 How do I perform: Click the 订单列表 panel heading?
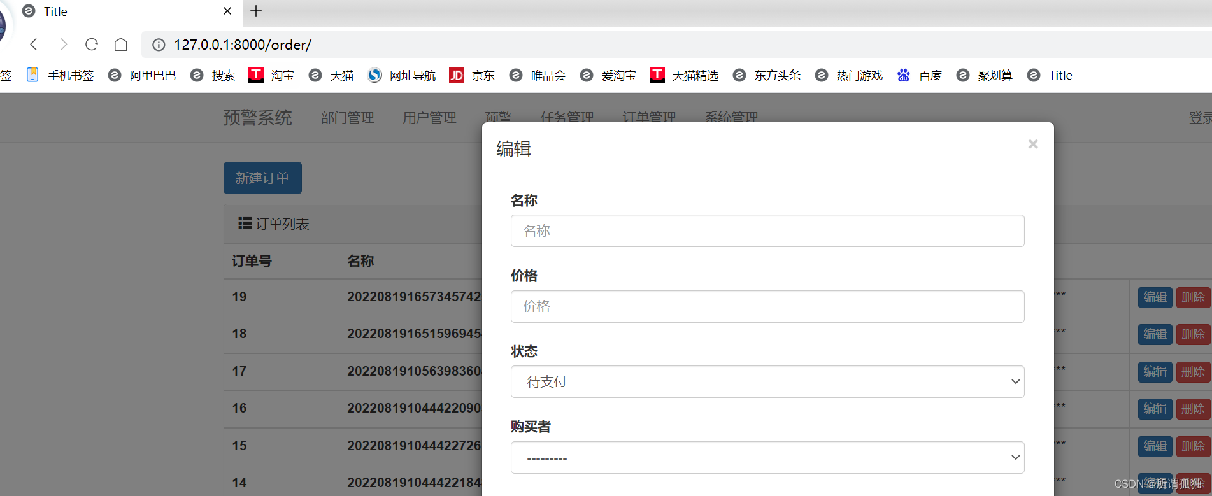pos(274,223)
